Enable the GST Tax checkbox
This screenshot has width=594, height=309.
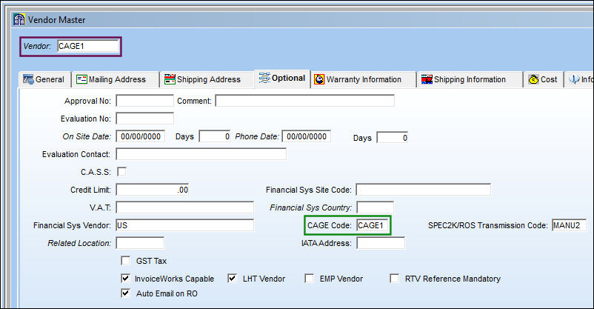125,261
